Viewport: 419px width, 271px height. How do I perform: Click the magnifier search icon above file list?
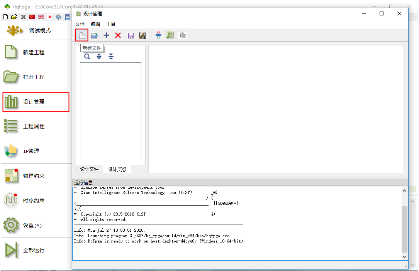[87, 57]
